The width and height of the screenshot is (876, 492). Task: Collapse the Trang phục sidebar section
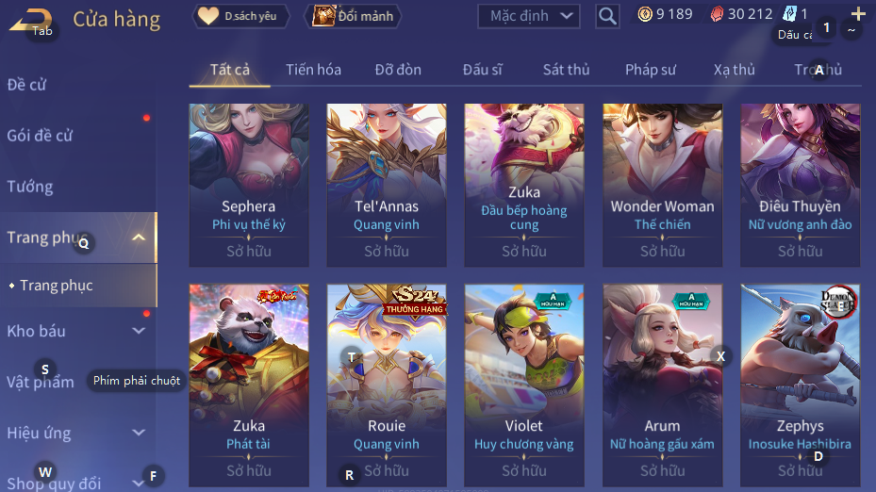pyautogui.click(x=139, y=238)
